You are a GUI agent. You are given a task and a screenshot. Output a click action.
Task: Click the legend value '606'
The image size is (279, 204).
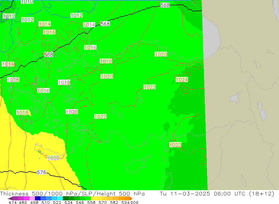tap(134, 202)
